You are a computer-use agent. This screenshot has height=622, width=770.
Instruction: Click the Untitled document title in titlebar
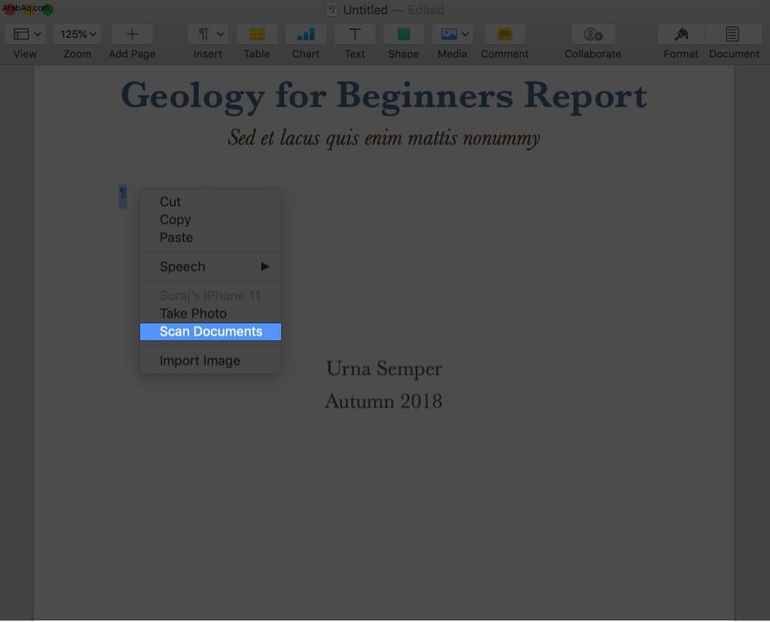(x=365, y=10)
